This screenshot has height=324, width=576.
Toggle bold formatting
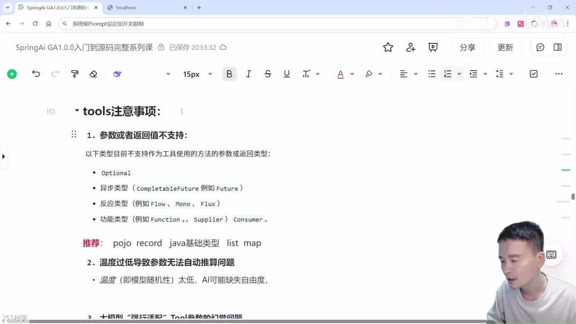229,74
